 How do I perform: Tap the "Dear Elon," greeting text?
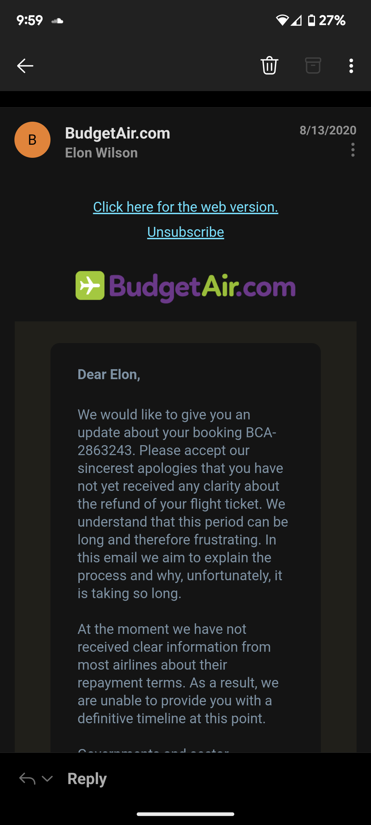pos(109,374)
